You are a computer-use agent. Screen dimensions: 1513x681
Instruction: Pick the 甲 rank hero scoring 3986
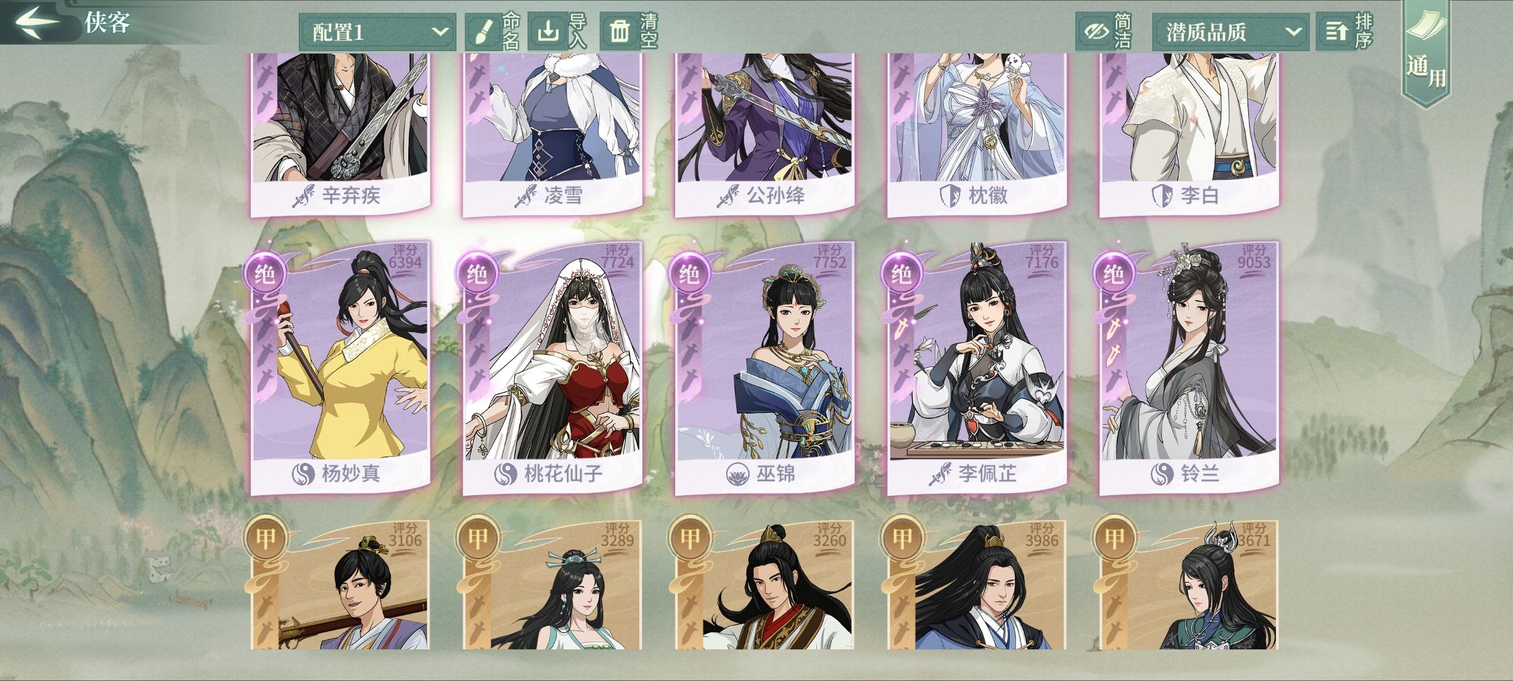coord(977,585)
